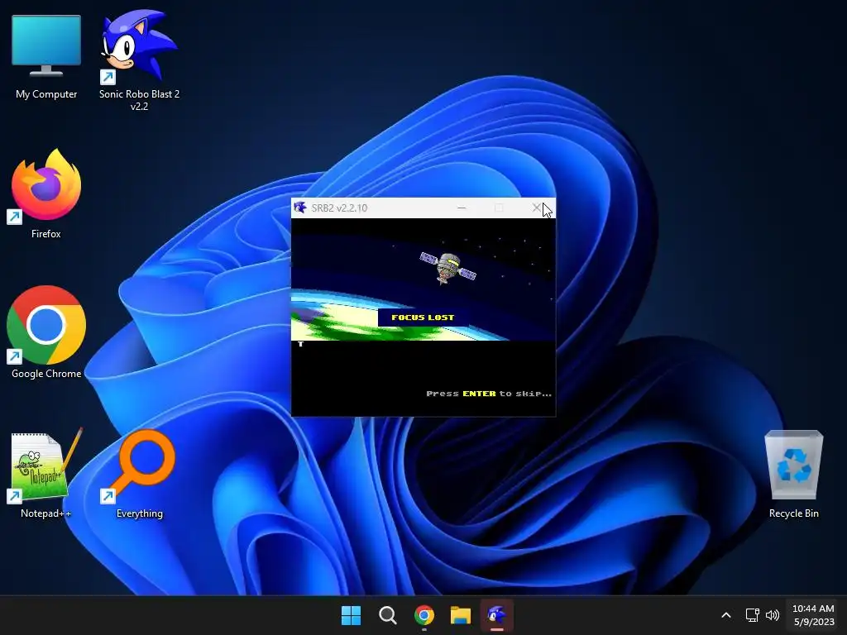Click the SRB2 v2.2.10 title text
Screen dimensions: 847x635
pyautogui.click(x=339, y=208)
